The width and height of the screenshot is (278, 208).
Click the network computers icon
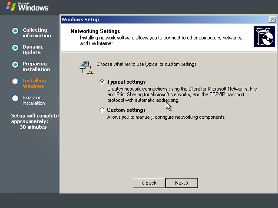tap(86, 68)
